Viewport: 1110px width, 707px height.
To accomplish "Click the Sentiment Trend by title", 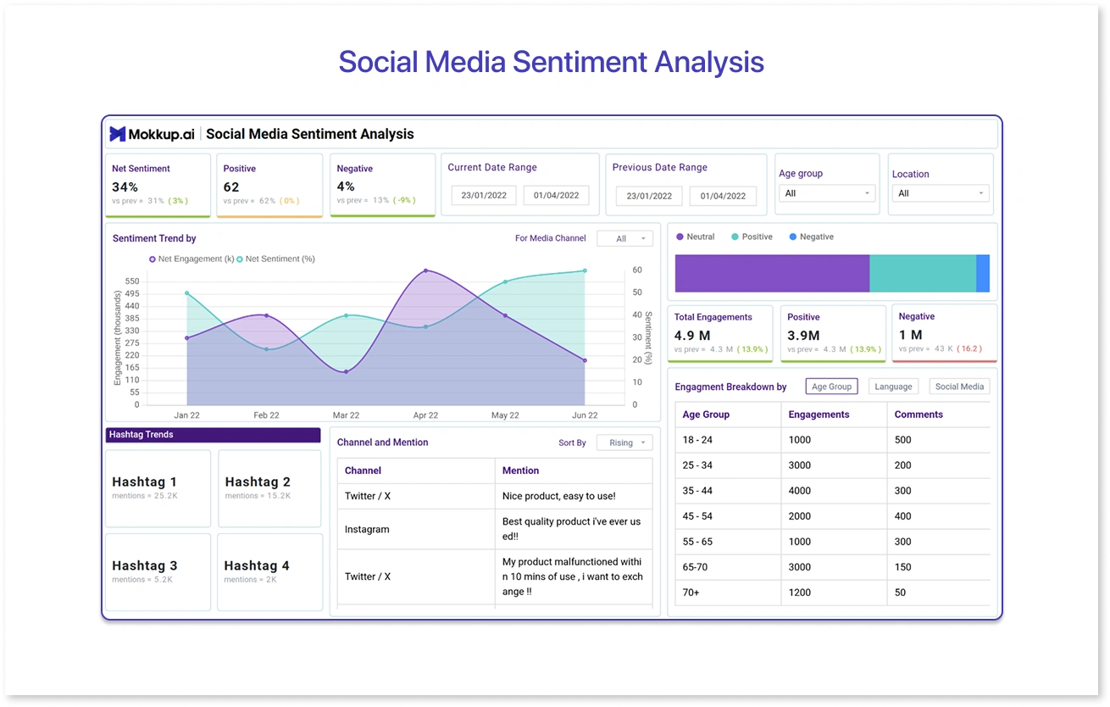I will (x=154, y=239).
